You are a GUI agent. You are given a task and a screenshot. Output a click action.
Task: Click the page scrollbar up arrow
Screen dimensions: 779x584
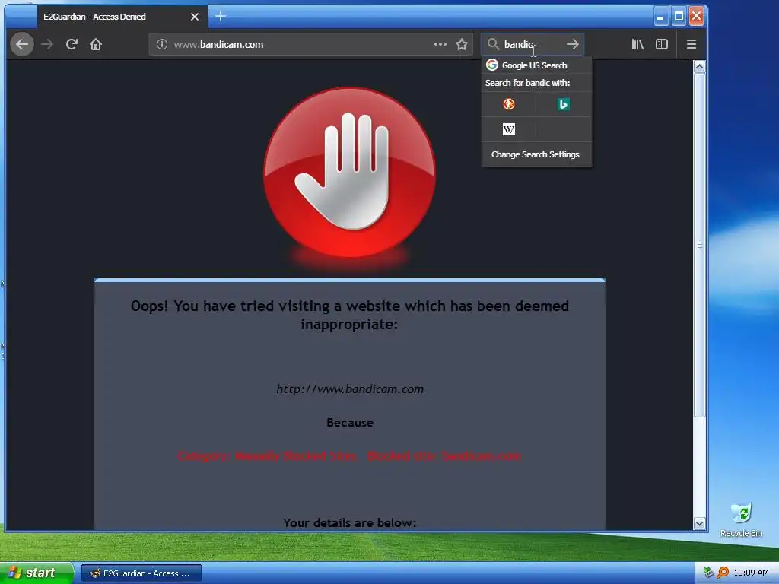[700, 67]
